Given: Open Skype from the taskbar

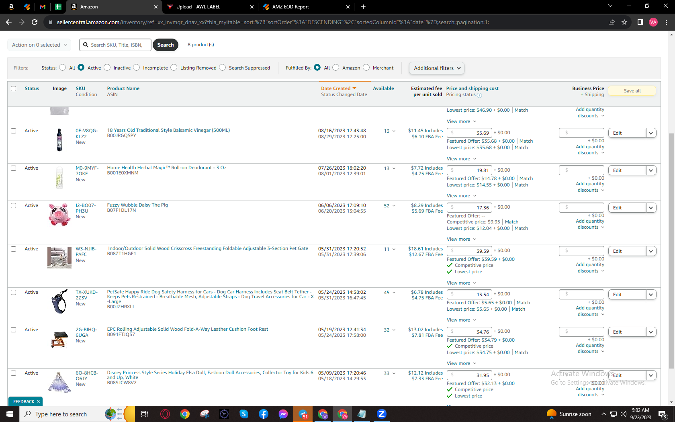Looking at the screenshot, I should point(244,414).
